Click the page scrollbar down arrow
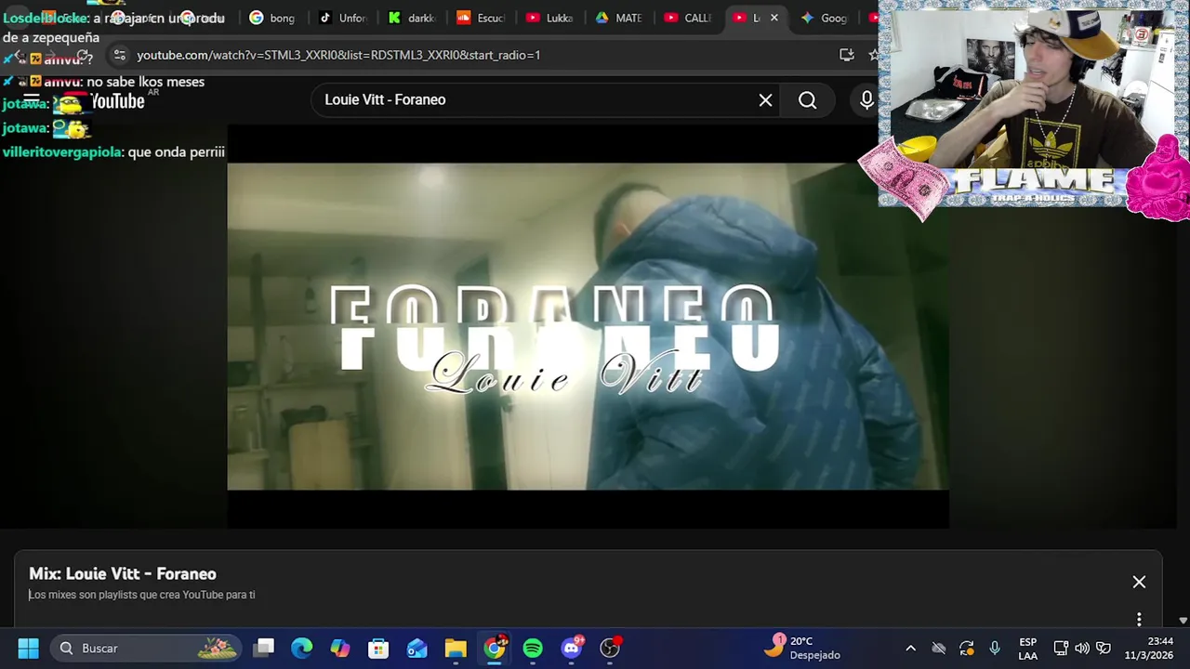The image size is (1190, 669). (1183, 621)
